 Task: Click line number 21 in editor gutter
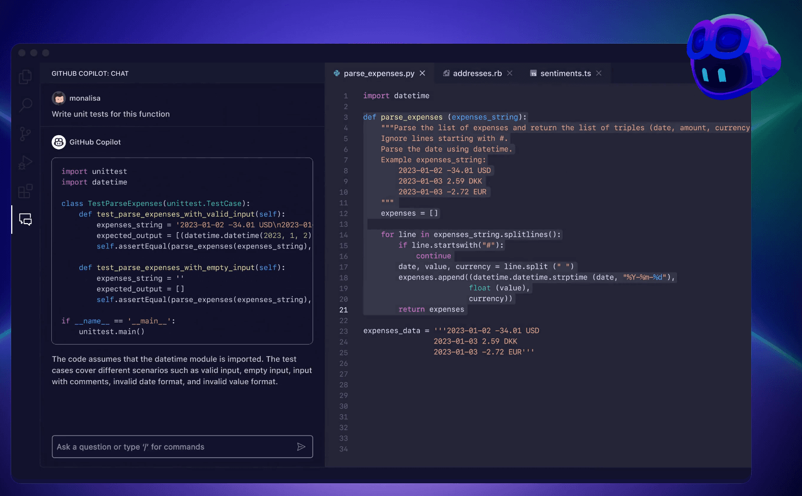click(x=344, y=310)
